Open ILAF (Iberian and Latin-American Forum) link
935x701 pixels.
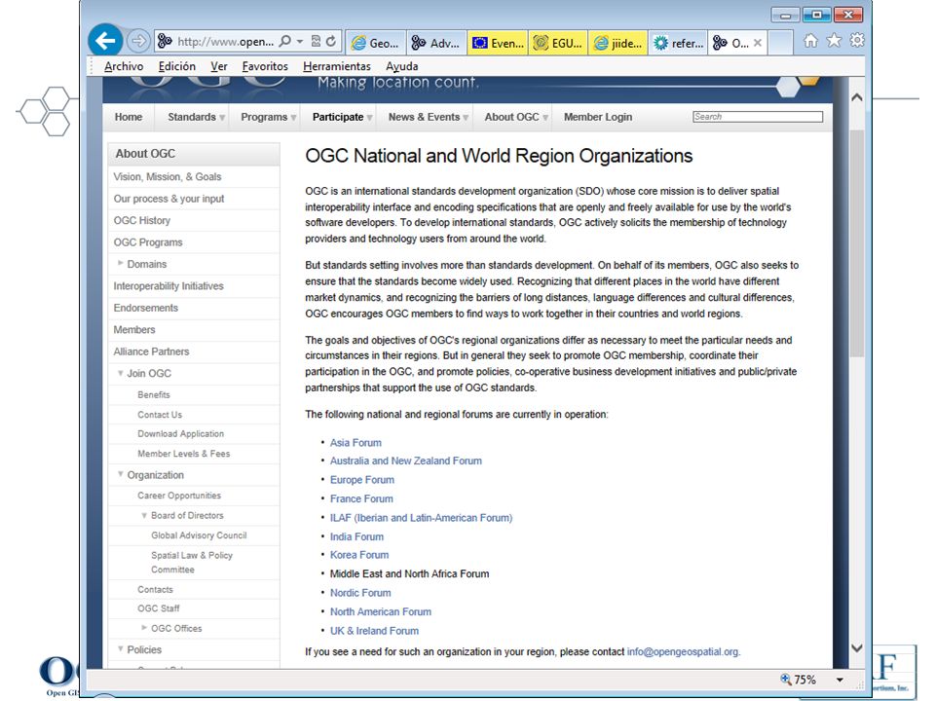(421, 518)
